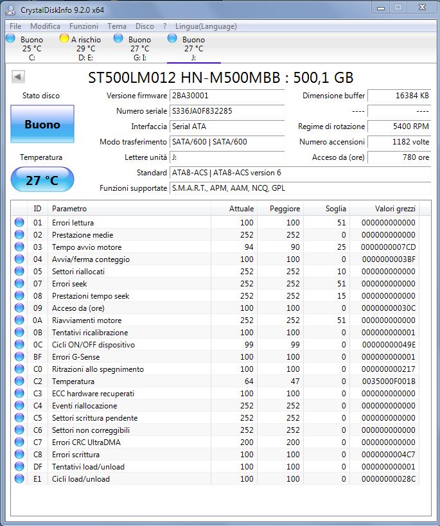Viewport: 440px width, 526px height.
Task: Sort by the 'Valori grezzi' column header
Action: pyautogui.click(x=395, y=209)
